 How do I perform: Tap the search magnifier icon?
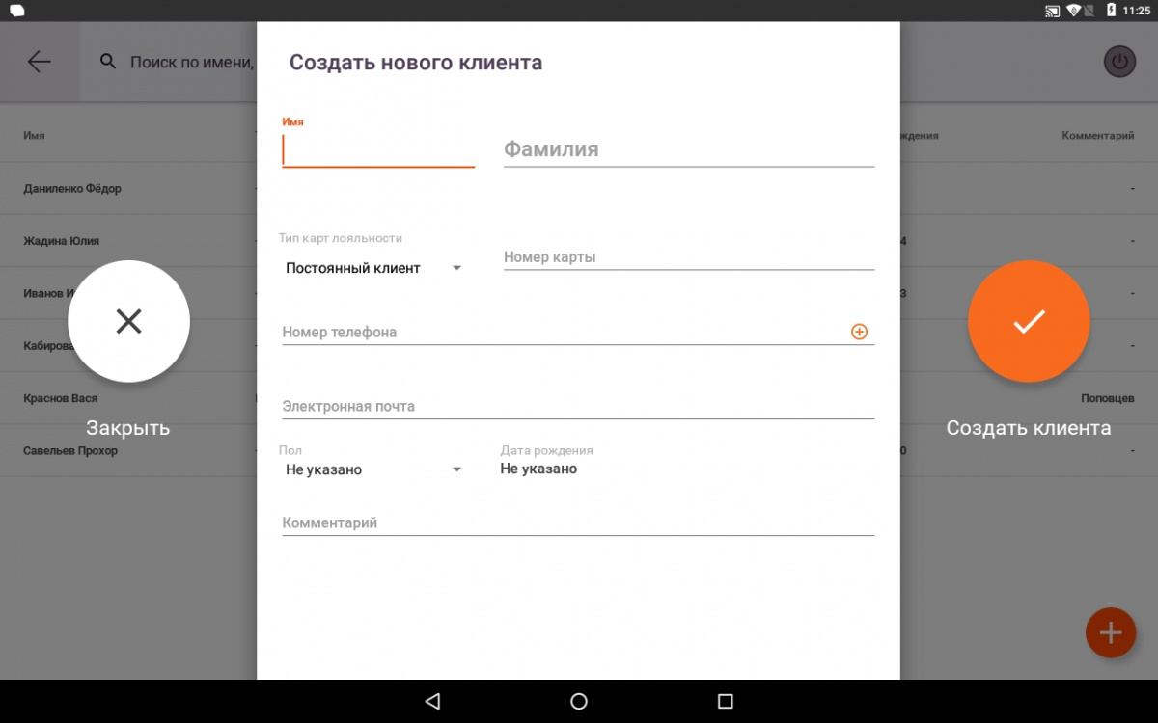coord(108,62)
